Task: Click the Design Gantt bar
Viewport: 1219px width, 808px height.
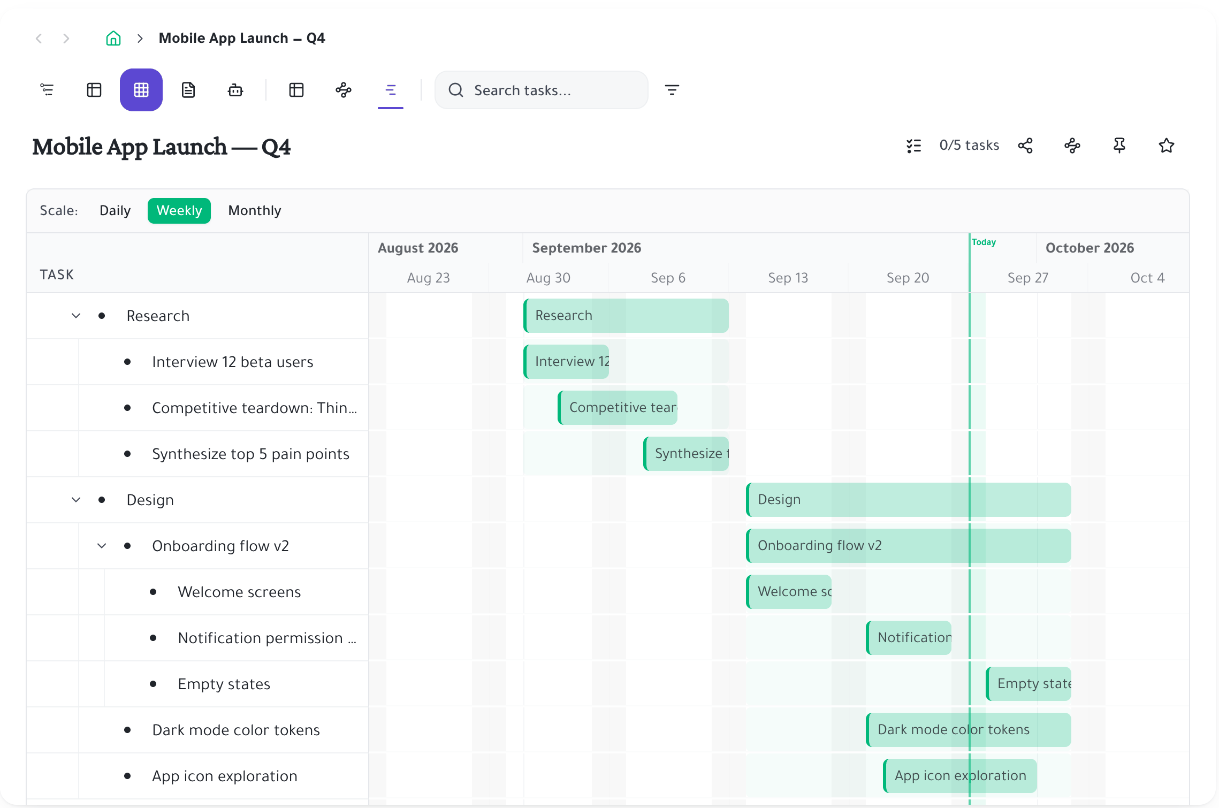Action: coord(909,500)
